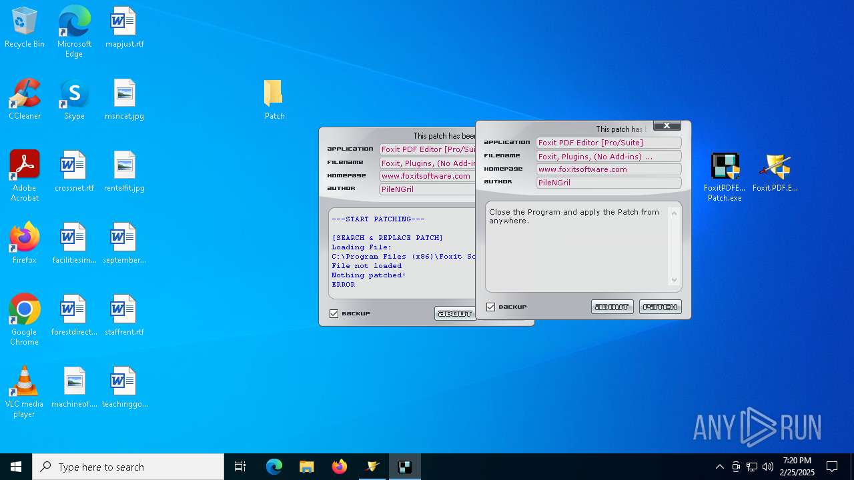Viewport: 854px width, 480px height.
Task: Switch to the patcher app in taskbar
Action: (x=404, y=467)
